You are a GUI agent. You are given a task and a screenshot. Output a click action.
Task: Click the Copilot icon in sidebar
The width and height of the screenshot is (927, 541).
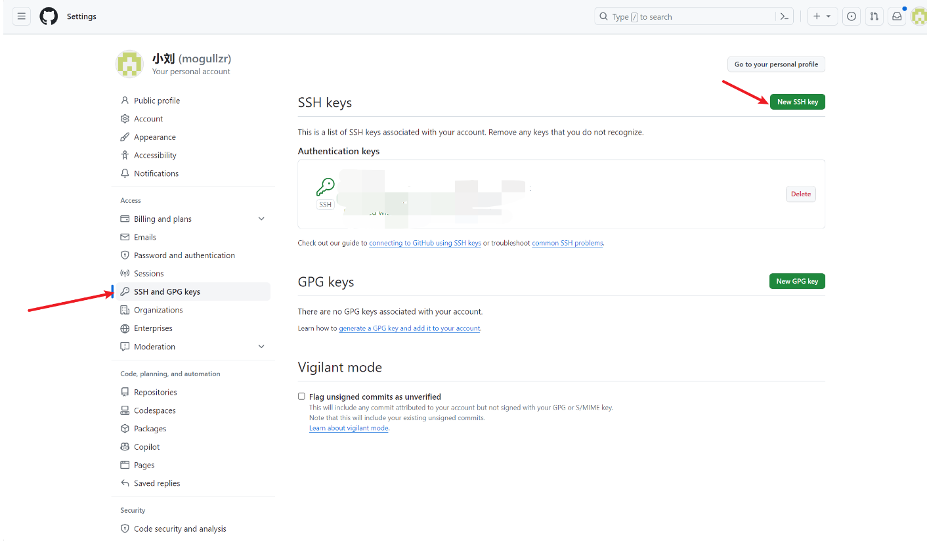pos(125,446)
